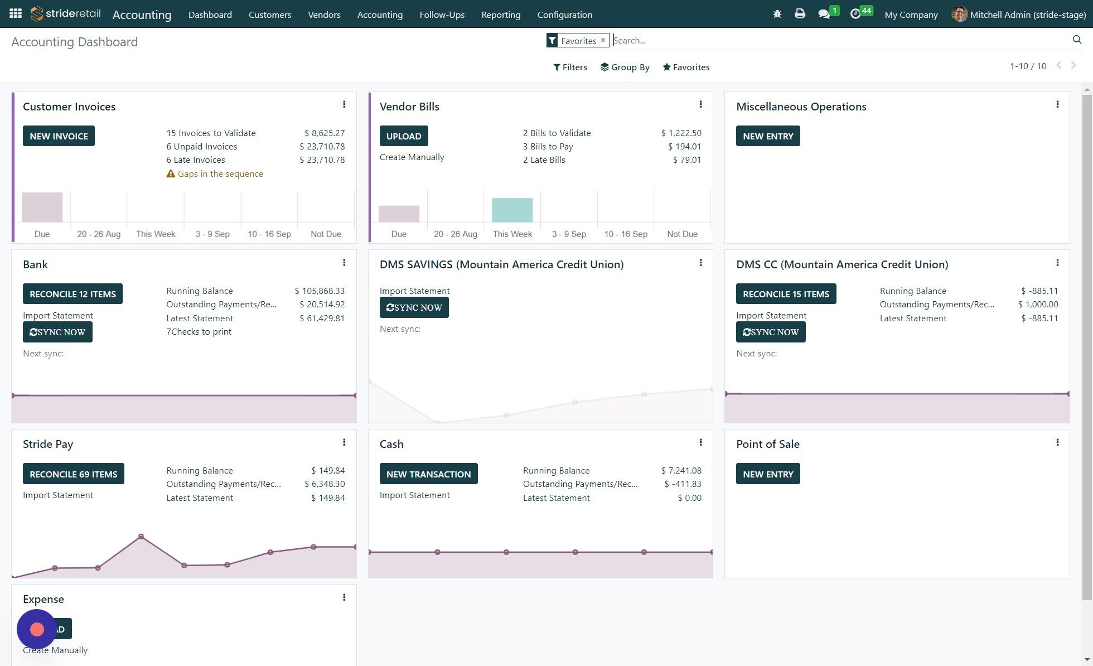This screenshot has height=666, width=1093.
Task: Open the Filters dropdown
Action: 570,67
